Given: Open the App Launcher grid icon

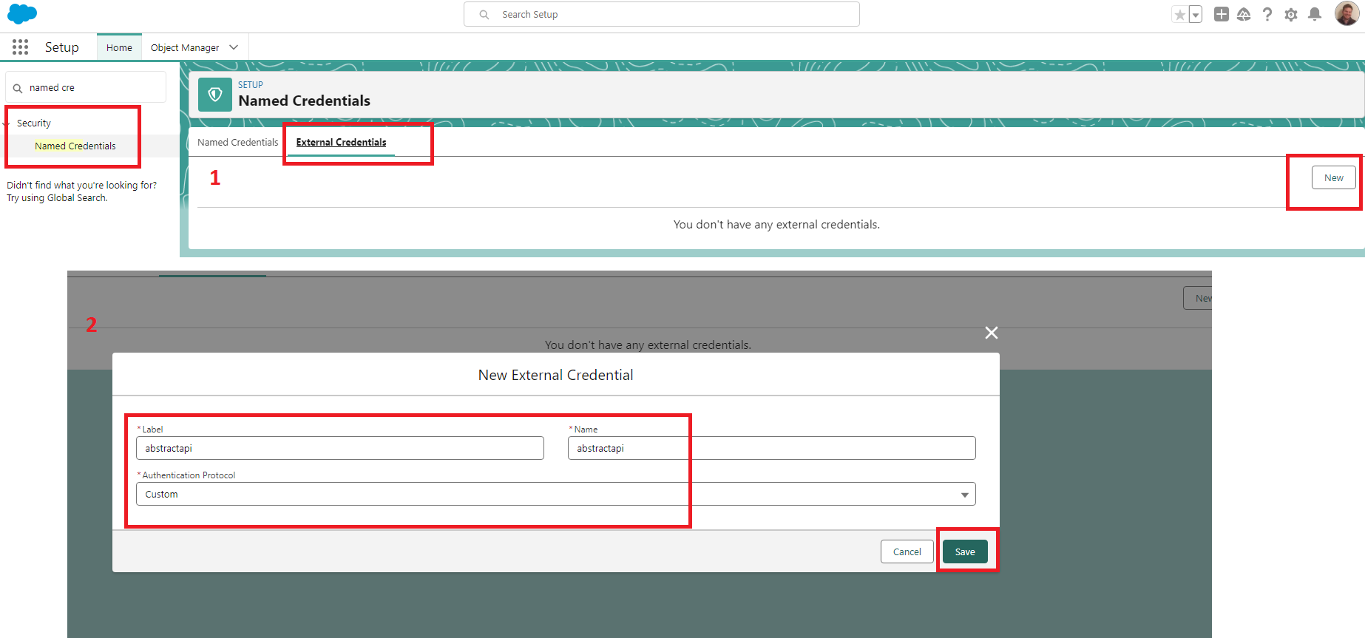Looking at the screenshot, I should 20,47.
